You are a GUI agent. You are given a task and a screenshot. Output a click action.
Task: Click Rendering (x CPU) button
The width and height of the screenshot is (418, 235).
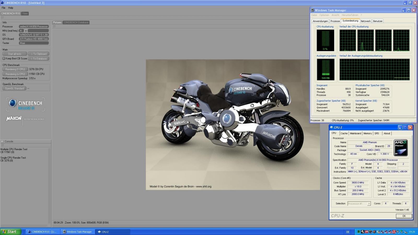click(x=15, y=74)
